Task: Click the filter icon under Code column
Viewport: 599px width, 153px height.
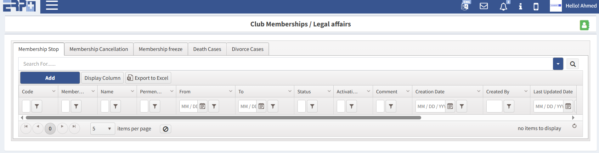Action: pos(37,107)
